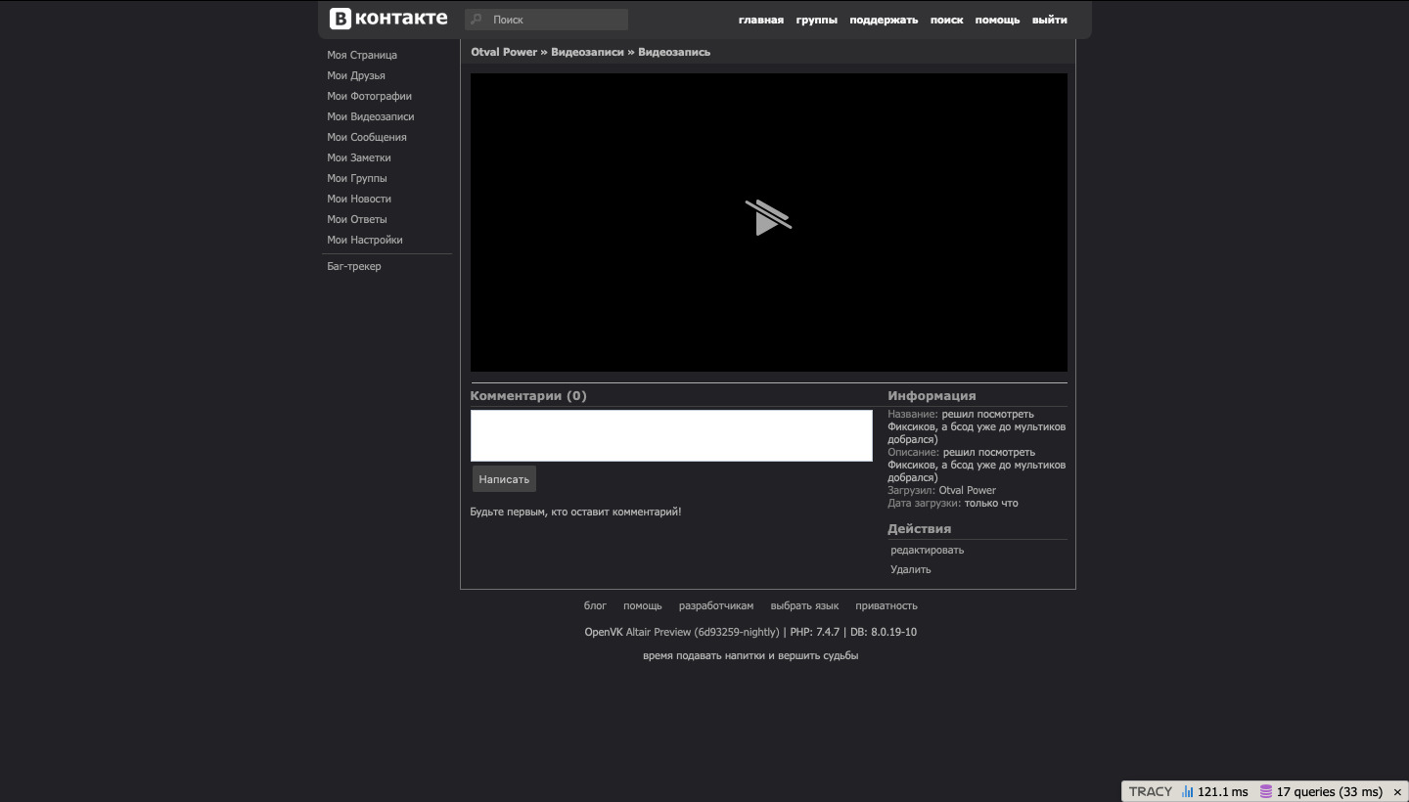
Task: Click the upload date только что
Action: 991,503
